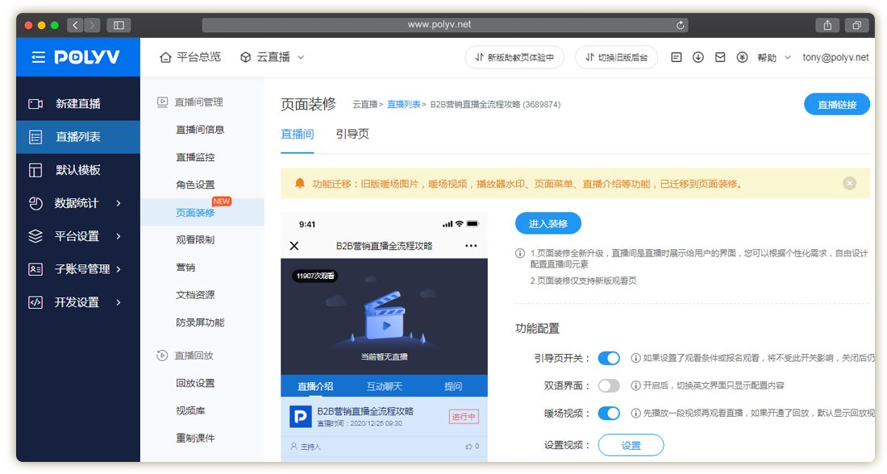Image resolution: width=887 pixels, height=474 pixels.
Task: Click the hamburger menu icon beside POLYV logo
Action: tap(38, 57)
